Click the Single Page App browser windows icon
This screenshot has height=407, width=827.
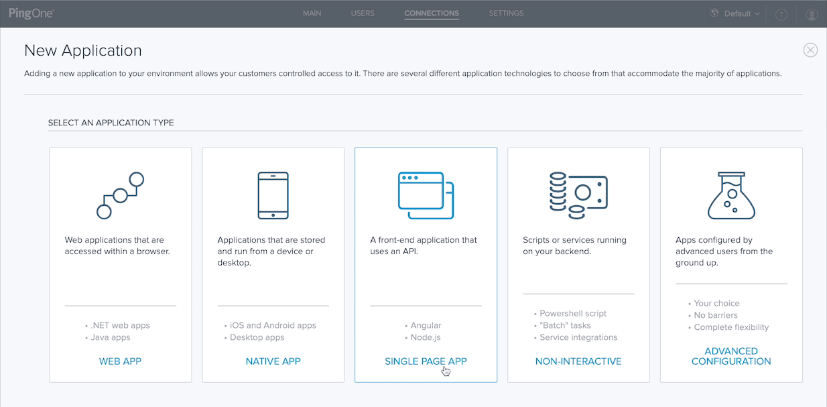point(426,195)
